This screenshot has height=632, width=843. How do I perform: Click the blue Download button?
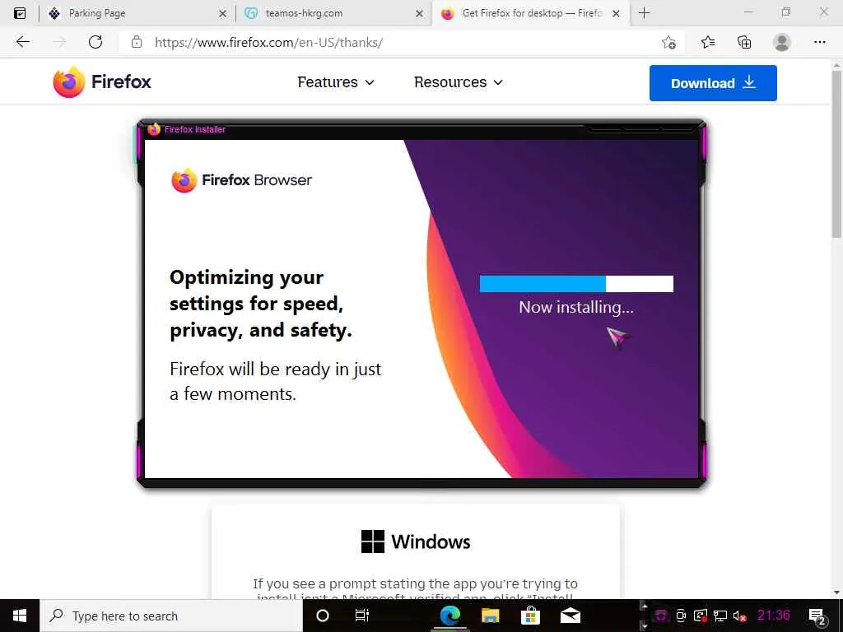(713, 83)
